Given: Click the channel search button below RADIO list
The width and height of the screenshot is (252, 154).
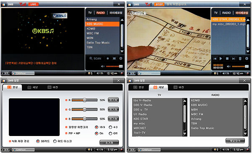Looking at the screenshot, I should [x=235, y=141].
